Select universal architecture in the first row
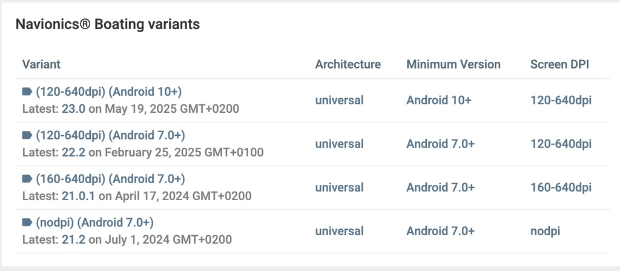Viewport: 620px width, 271px height. [x=339, y=100]
